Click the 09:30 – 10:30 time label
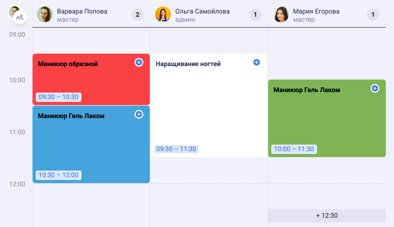Screen dimensions: 394x227 point(59,97)
